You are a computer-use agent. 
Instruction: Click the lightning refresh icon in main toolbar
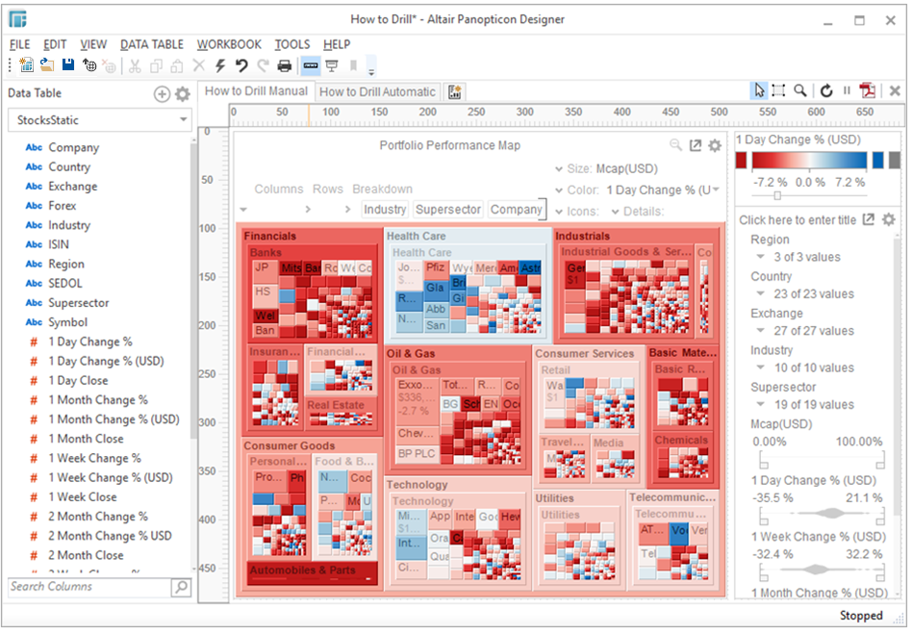point(221,64)
